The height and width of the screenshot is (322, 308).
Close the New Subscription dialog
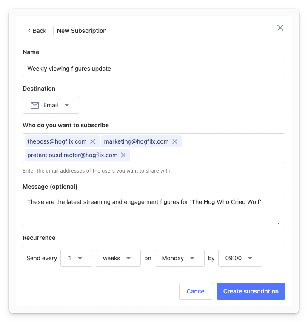tap(280, 28)
